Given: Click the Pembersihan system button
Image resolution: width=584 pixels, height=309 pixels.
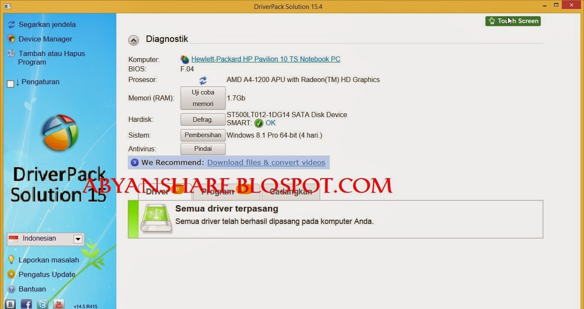Looking at the screenshot, I should 203,135.
